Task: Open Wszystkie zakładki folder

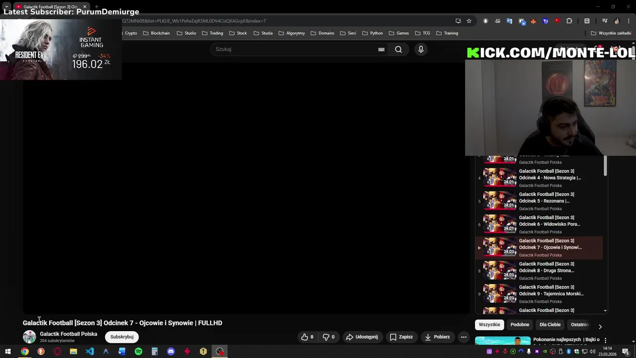Action: 611,33
